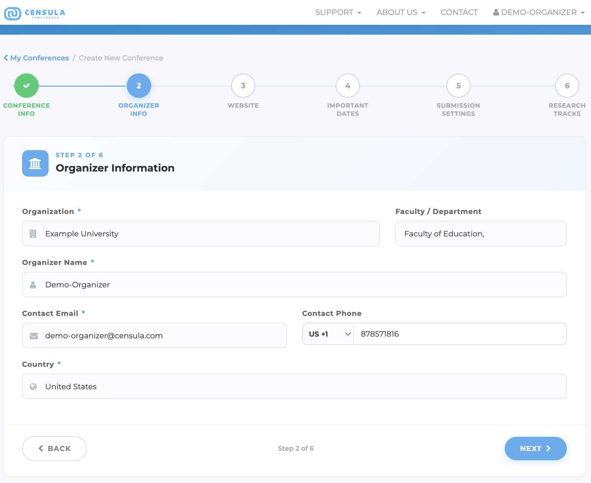The image size is (591, 483).
Task: Open the Contact page
Action: (x=459, y=12)
